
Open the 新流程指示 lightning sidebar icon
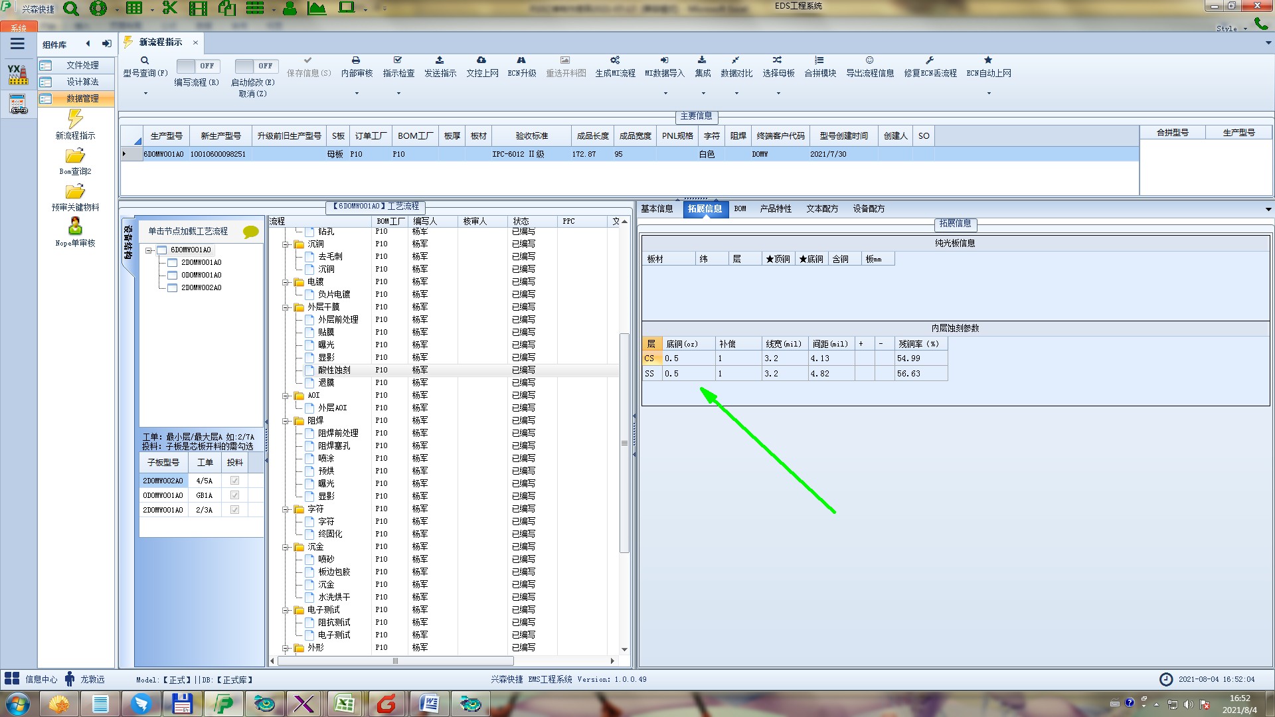click(x=75, y=119)
